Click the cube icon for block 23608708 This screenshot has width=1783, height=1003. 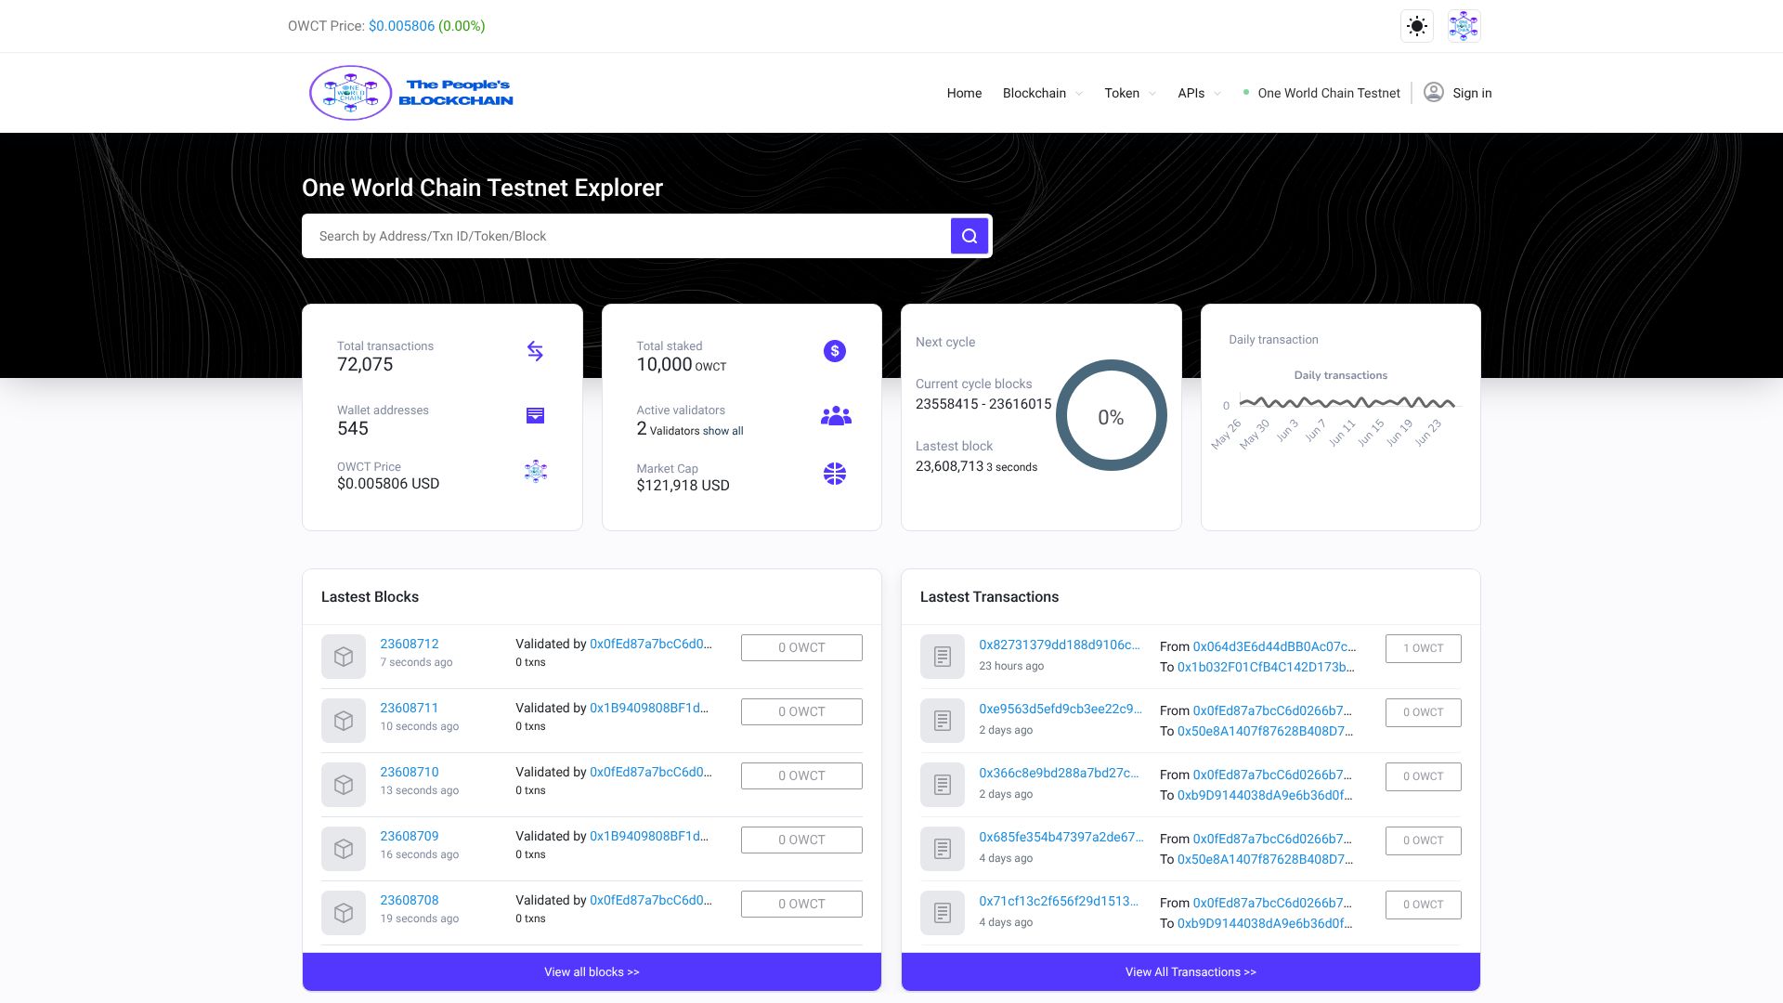(x=344, y=913)
